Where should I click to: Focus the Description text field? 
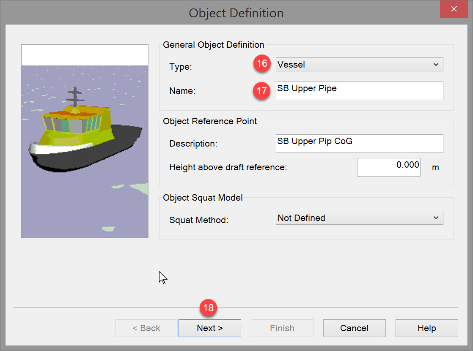pos(359,144)
